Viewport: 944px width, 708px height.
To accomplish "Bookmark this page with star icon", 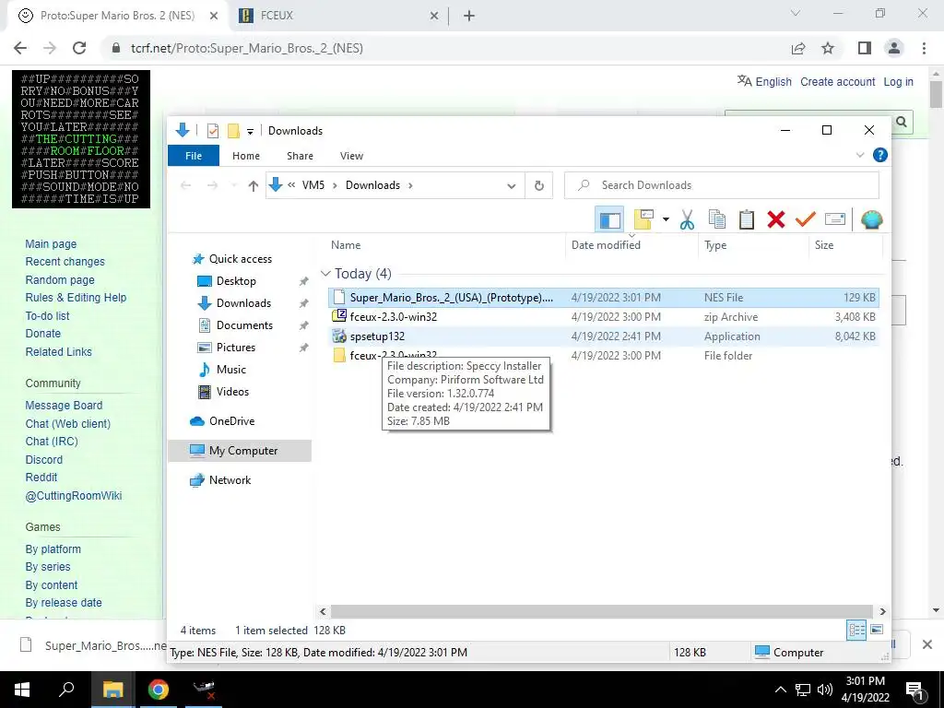I will tap(828, 48).
